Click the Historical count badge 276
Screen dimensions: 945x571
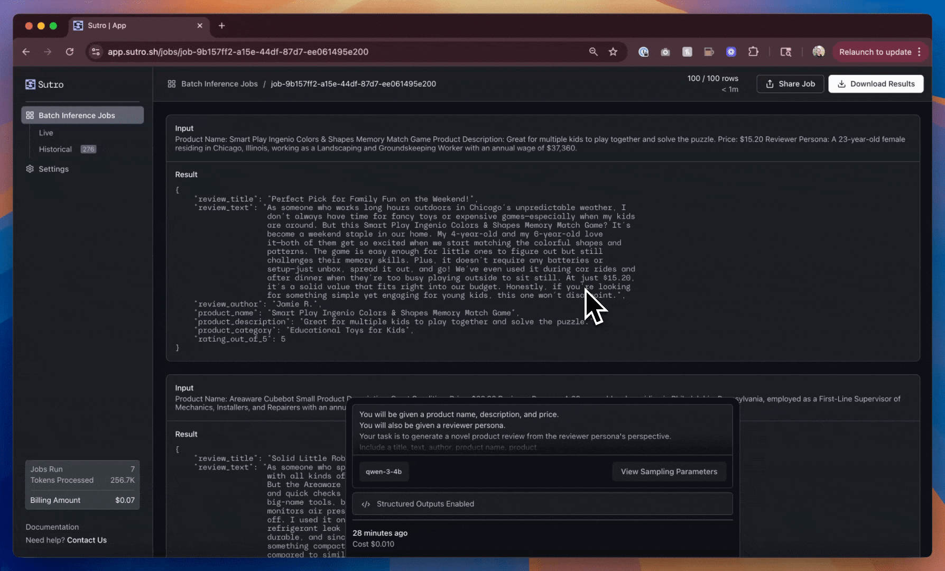(88, 149)
